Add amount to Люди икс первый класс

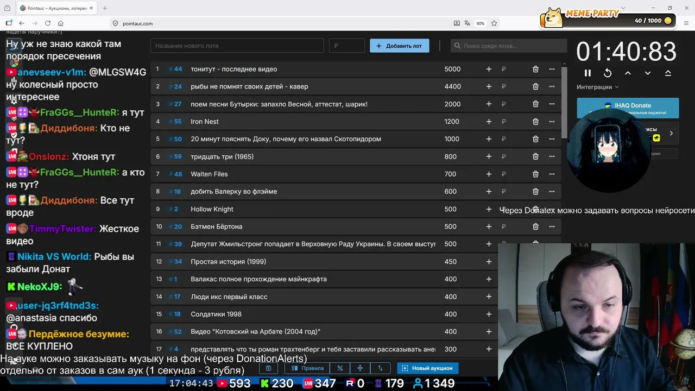[x=489, y=297]
